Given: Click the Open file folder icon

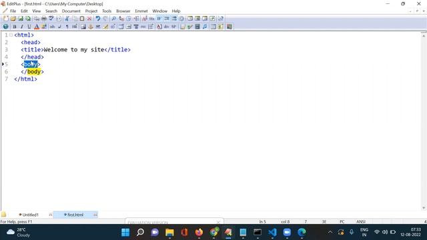Looking at the screenshot, I should click(13, 19).
